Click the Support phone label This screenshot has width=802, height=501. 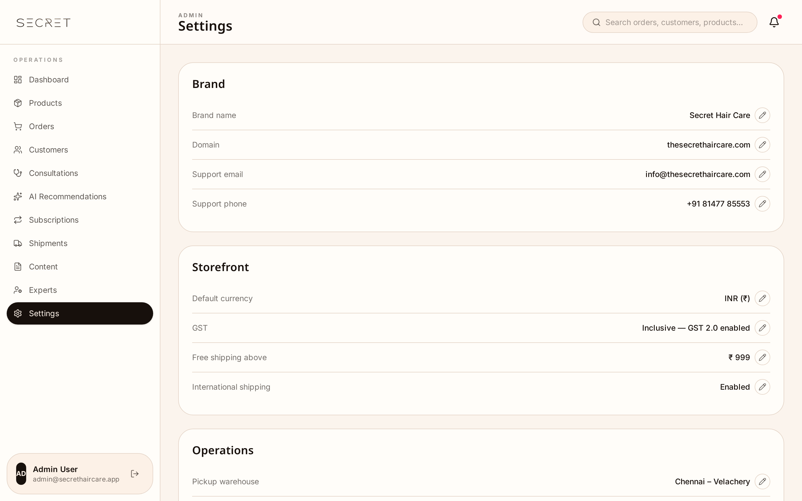tap(219, 204)
